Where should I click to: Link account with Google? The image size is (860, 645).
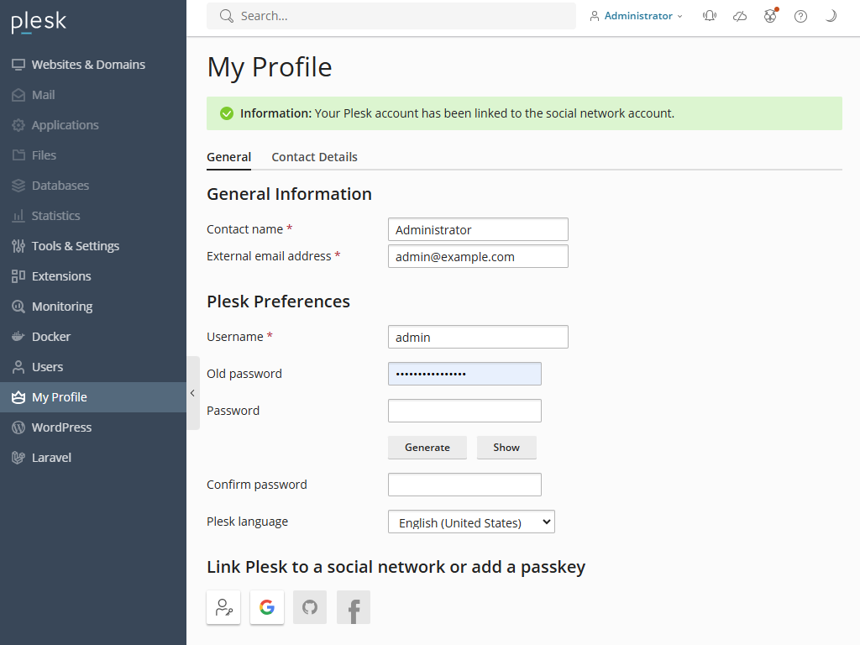tap(266, 606)
